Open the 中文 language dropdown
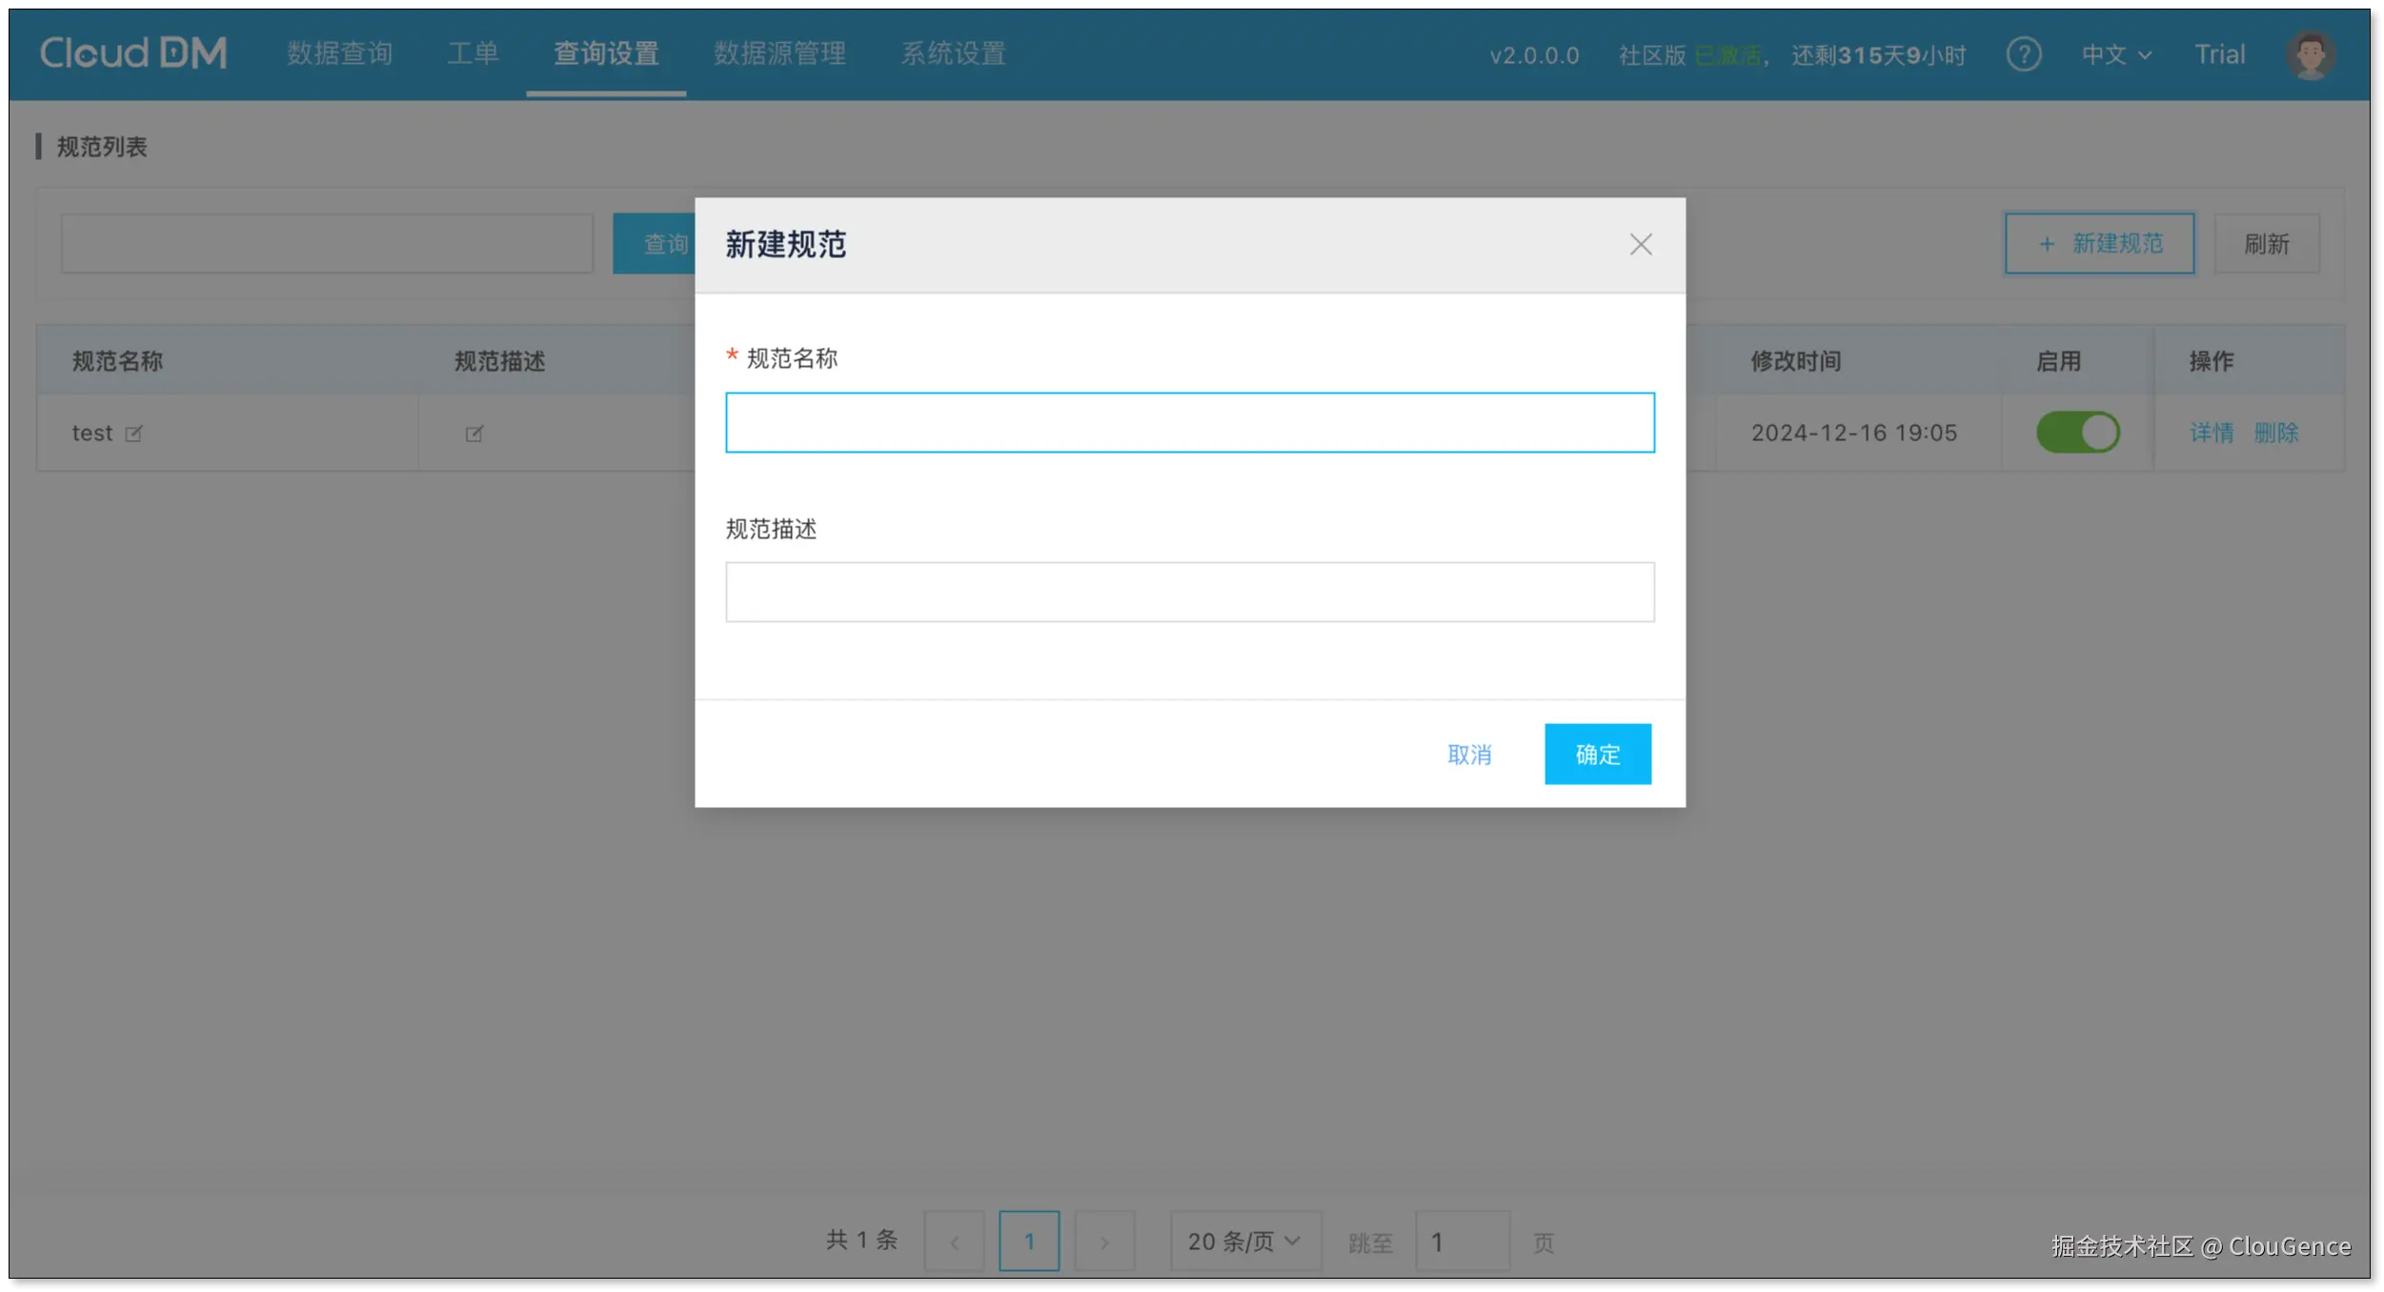Viewport: 2384px width, 1292px height. coord(2115,54)
